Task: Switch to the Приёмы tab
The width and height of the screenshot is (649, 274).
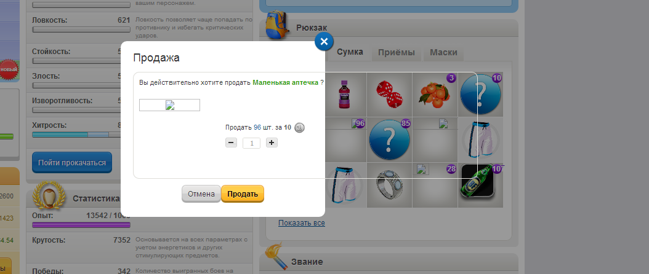Action: pyautogui.click(x=396, y=52)
